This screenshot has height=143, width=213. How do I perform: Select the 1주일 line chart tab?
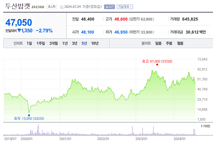click(41, 43)
